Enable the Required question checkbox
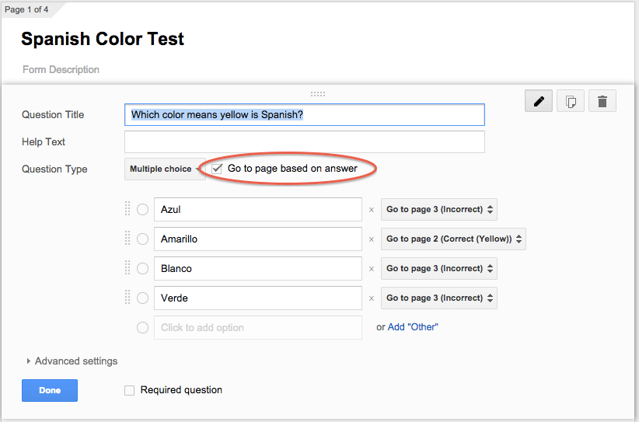 (130, 390)
